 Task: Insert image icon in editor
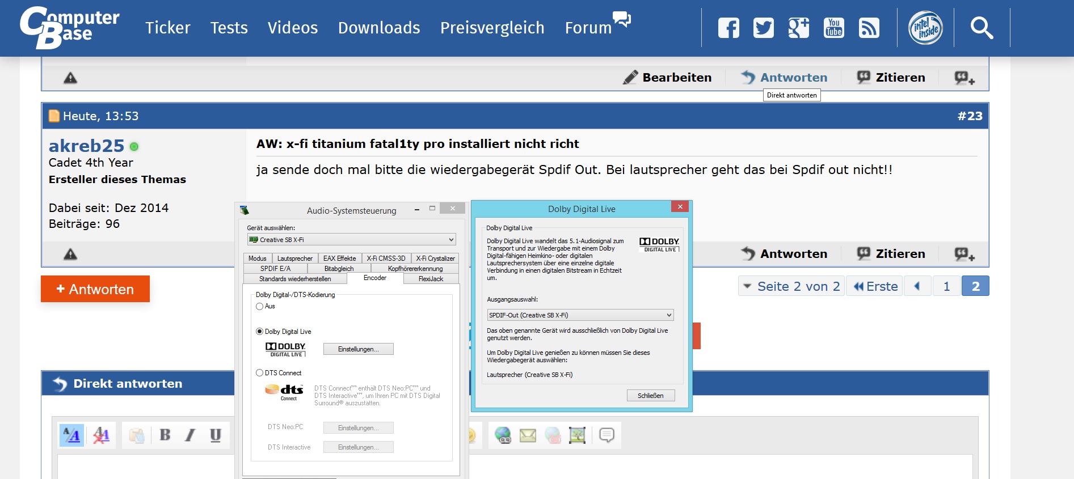[x=578, y=435]
